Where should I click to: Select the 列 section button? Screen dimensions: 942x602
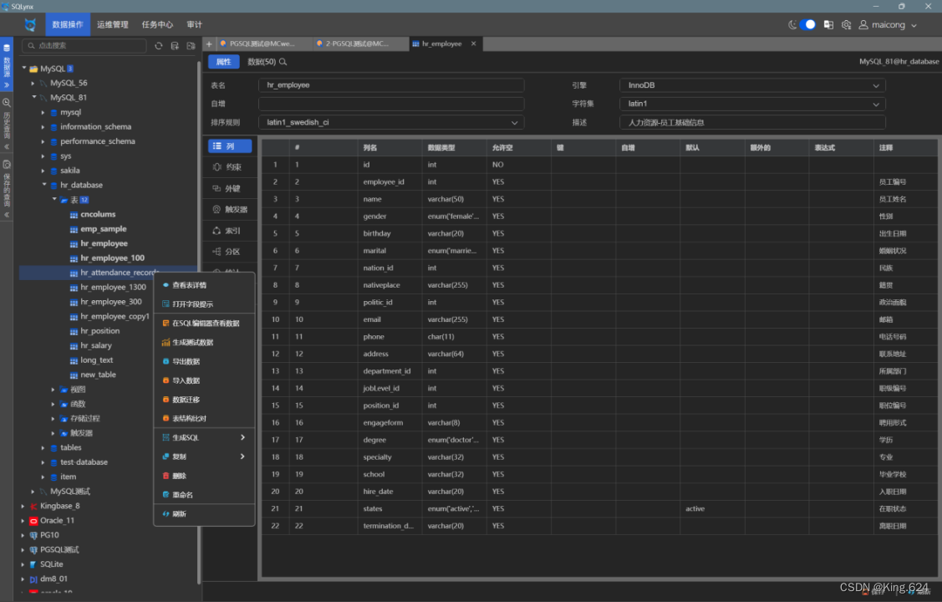(x=230, y=146)
